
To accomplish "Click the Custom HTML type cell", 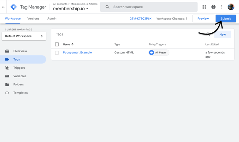I will point(124,52).
